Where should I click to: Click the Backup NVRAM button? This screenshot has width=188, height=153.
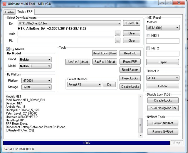tap(163, 123)
